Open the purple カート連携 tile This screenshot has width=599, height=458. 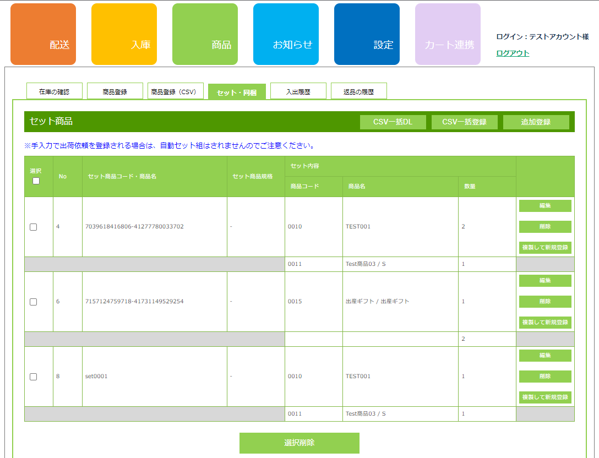(448, 34)
